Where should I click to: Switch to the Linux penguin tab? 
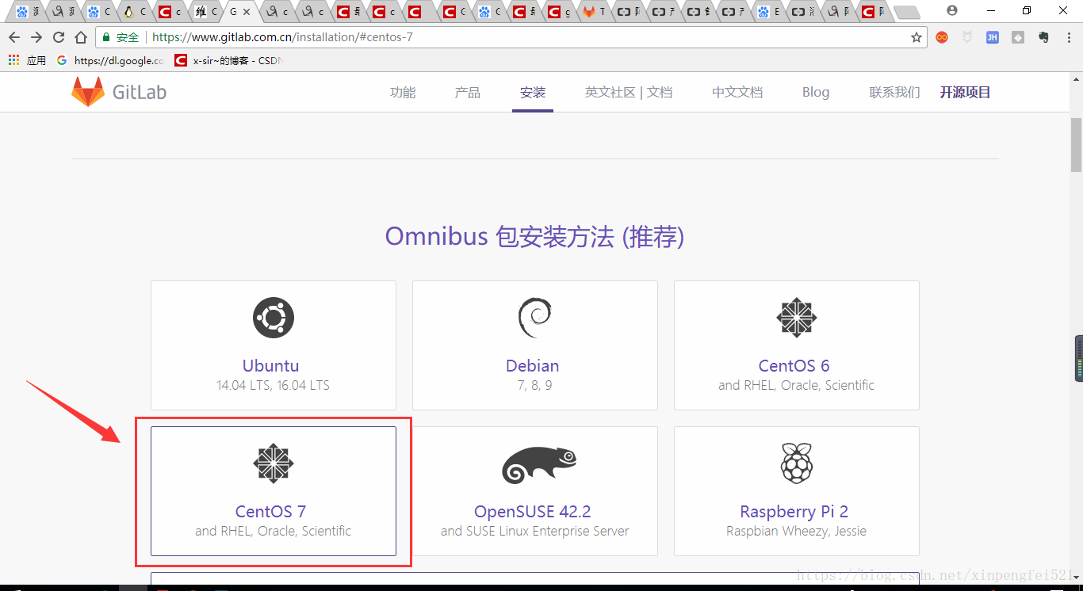click(135, 12)
